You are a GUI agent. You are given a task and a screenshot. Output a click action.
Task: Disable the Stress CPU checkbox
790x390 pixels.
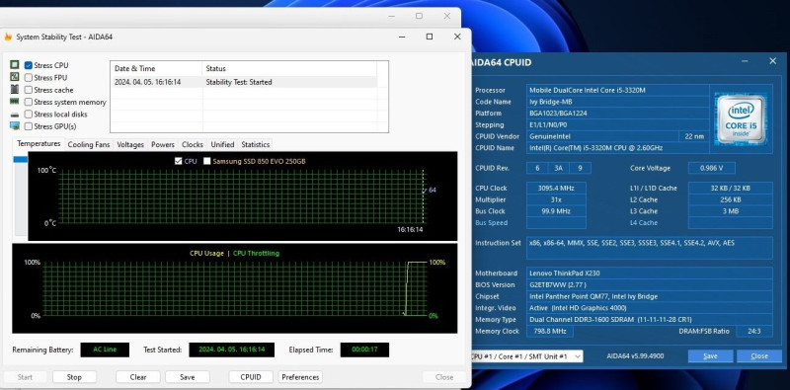[x=29, y=65]
